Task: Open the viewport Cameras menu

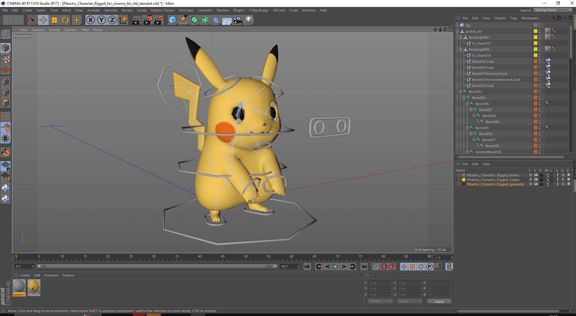Action: click(38, 30)
